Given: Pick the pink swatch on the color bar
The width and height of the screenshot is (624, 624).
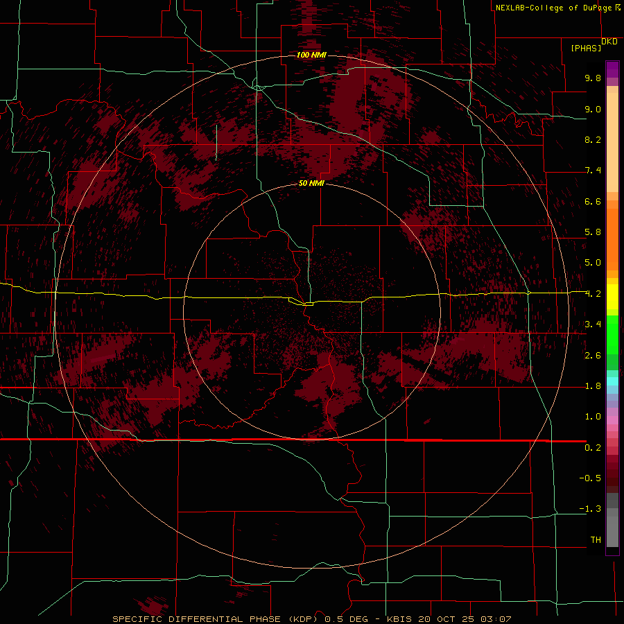Looking at the screenshot, I should coord(612,420).
